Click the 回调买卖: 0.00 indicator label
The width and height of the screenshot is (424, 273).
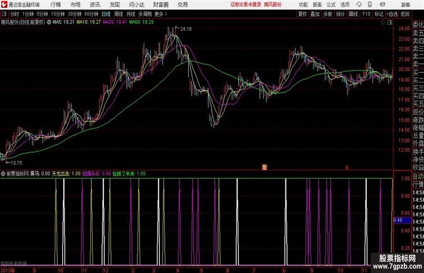pyautogui.click(x=96, y=174)
